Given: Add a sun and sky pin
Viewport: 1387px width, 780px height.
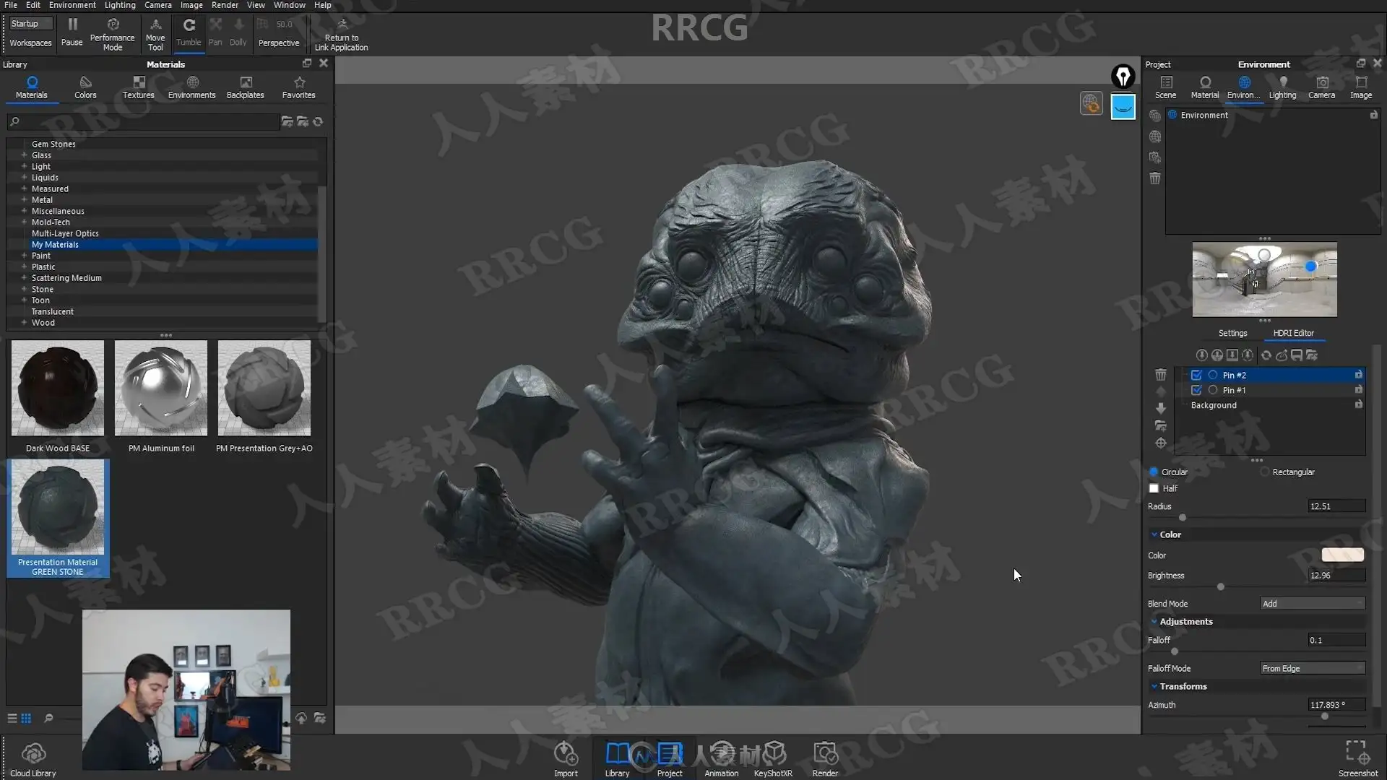Looking at the screenshot, I should coord(1217,355).
